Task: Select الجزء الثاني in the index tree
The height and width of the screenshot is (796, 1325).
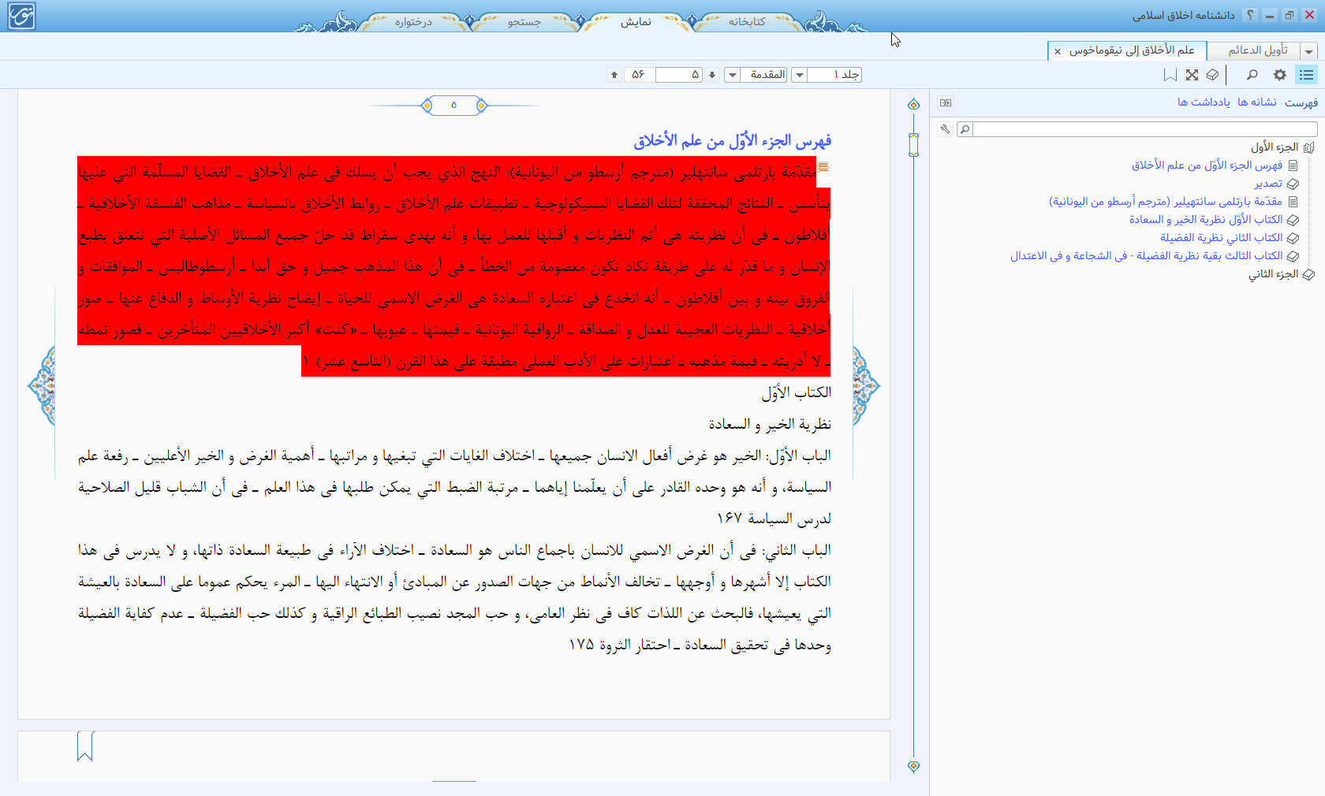Action: pos(1272,274)
